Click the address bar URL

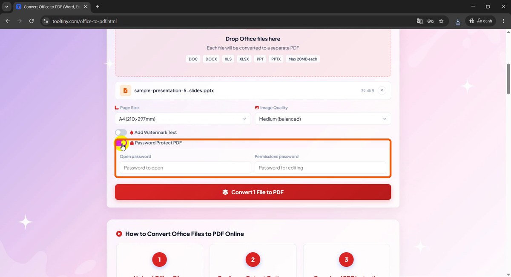[x=85, y=21]
